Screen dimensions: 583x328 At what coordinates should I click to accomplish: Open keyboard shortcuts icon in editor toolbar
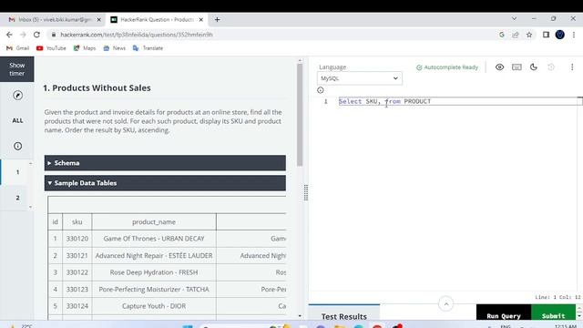click(517, 67)
